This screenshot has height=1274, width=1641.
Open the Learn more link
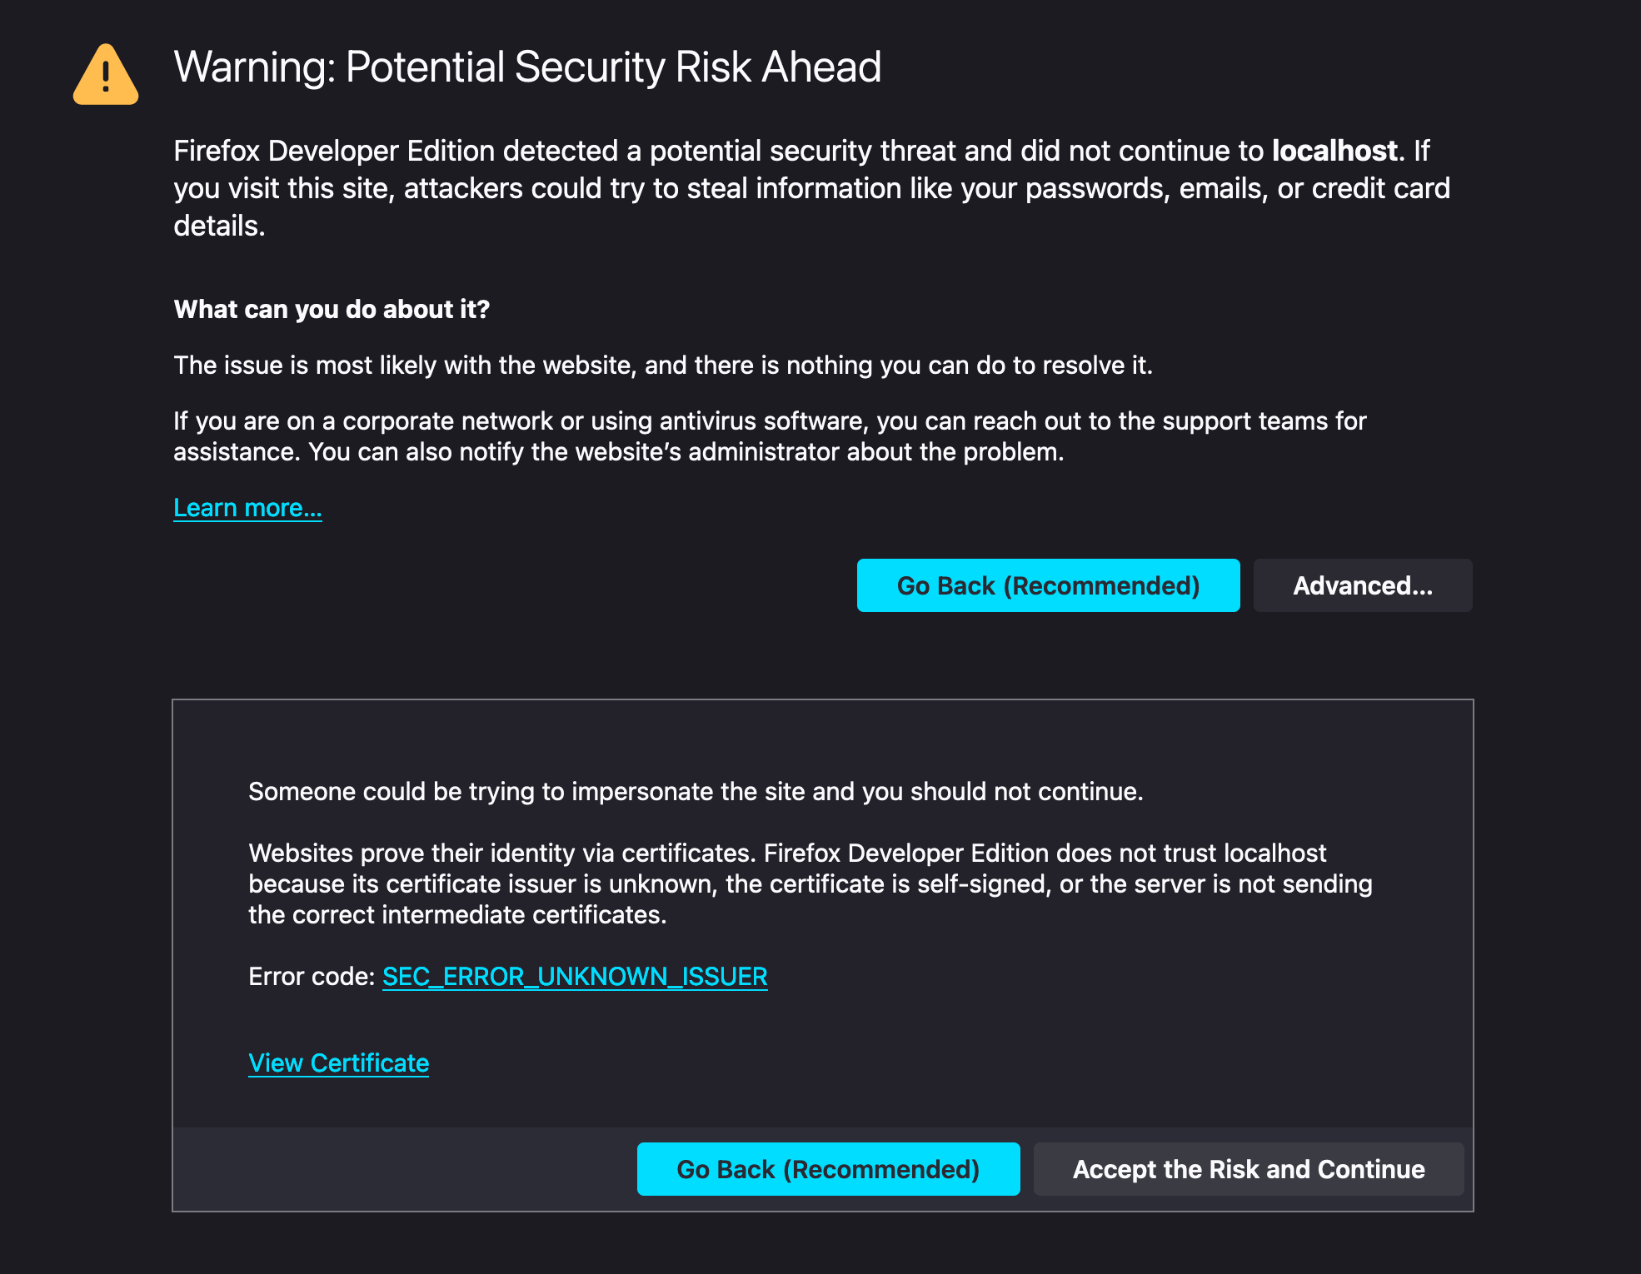coord(247,508)
